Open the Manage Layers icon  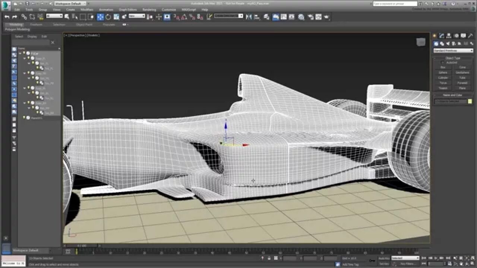(267, 17)
